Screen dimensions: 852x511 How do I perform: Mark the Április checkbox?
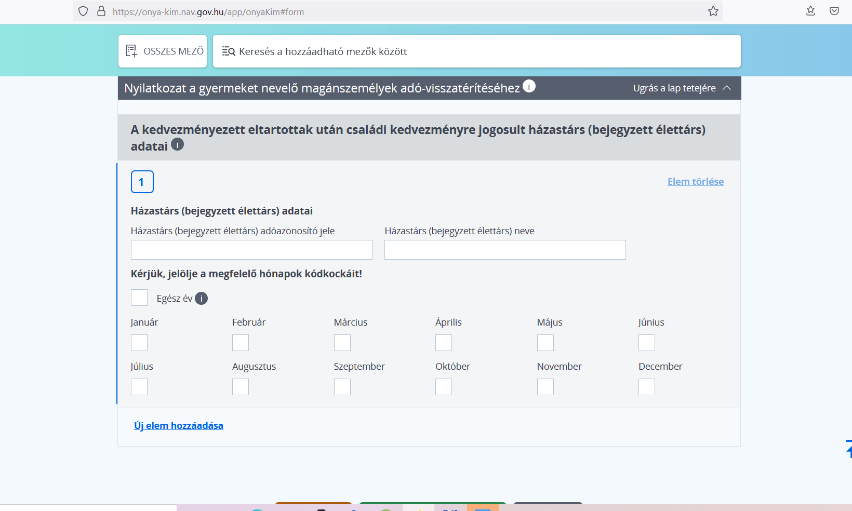click(443, 343)
